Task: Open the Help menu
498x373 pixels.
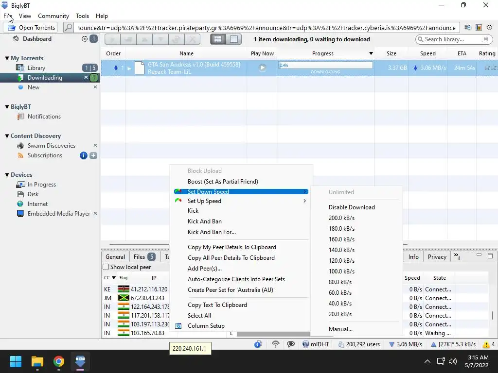Action: pyautogui.click(x=102, y=16)
